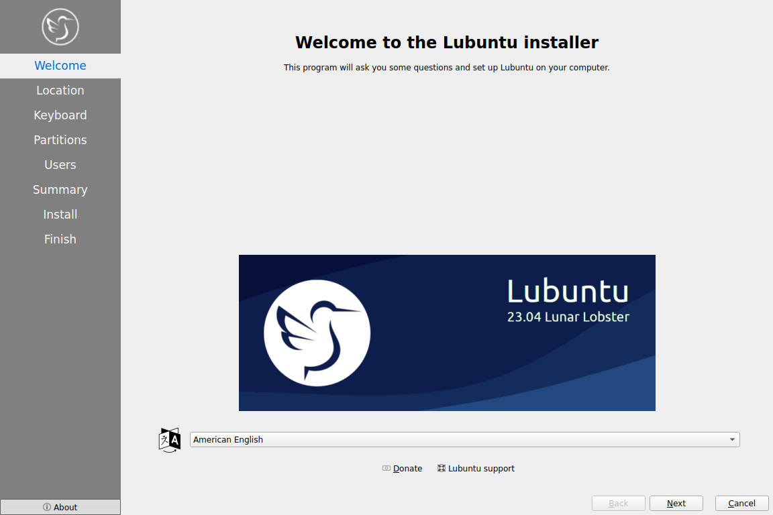Viewport: 773px width, 515px height.
Task: Select the Summary step
Action: (60, 190)
